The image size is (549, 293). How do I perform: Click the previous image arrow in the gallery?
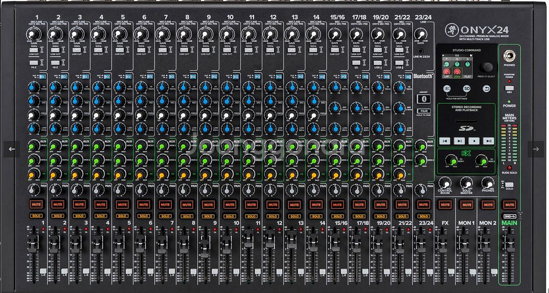point(12,149)
